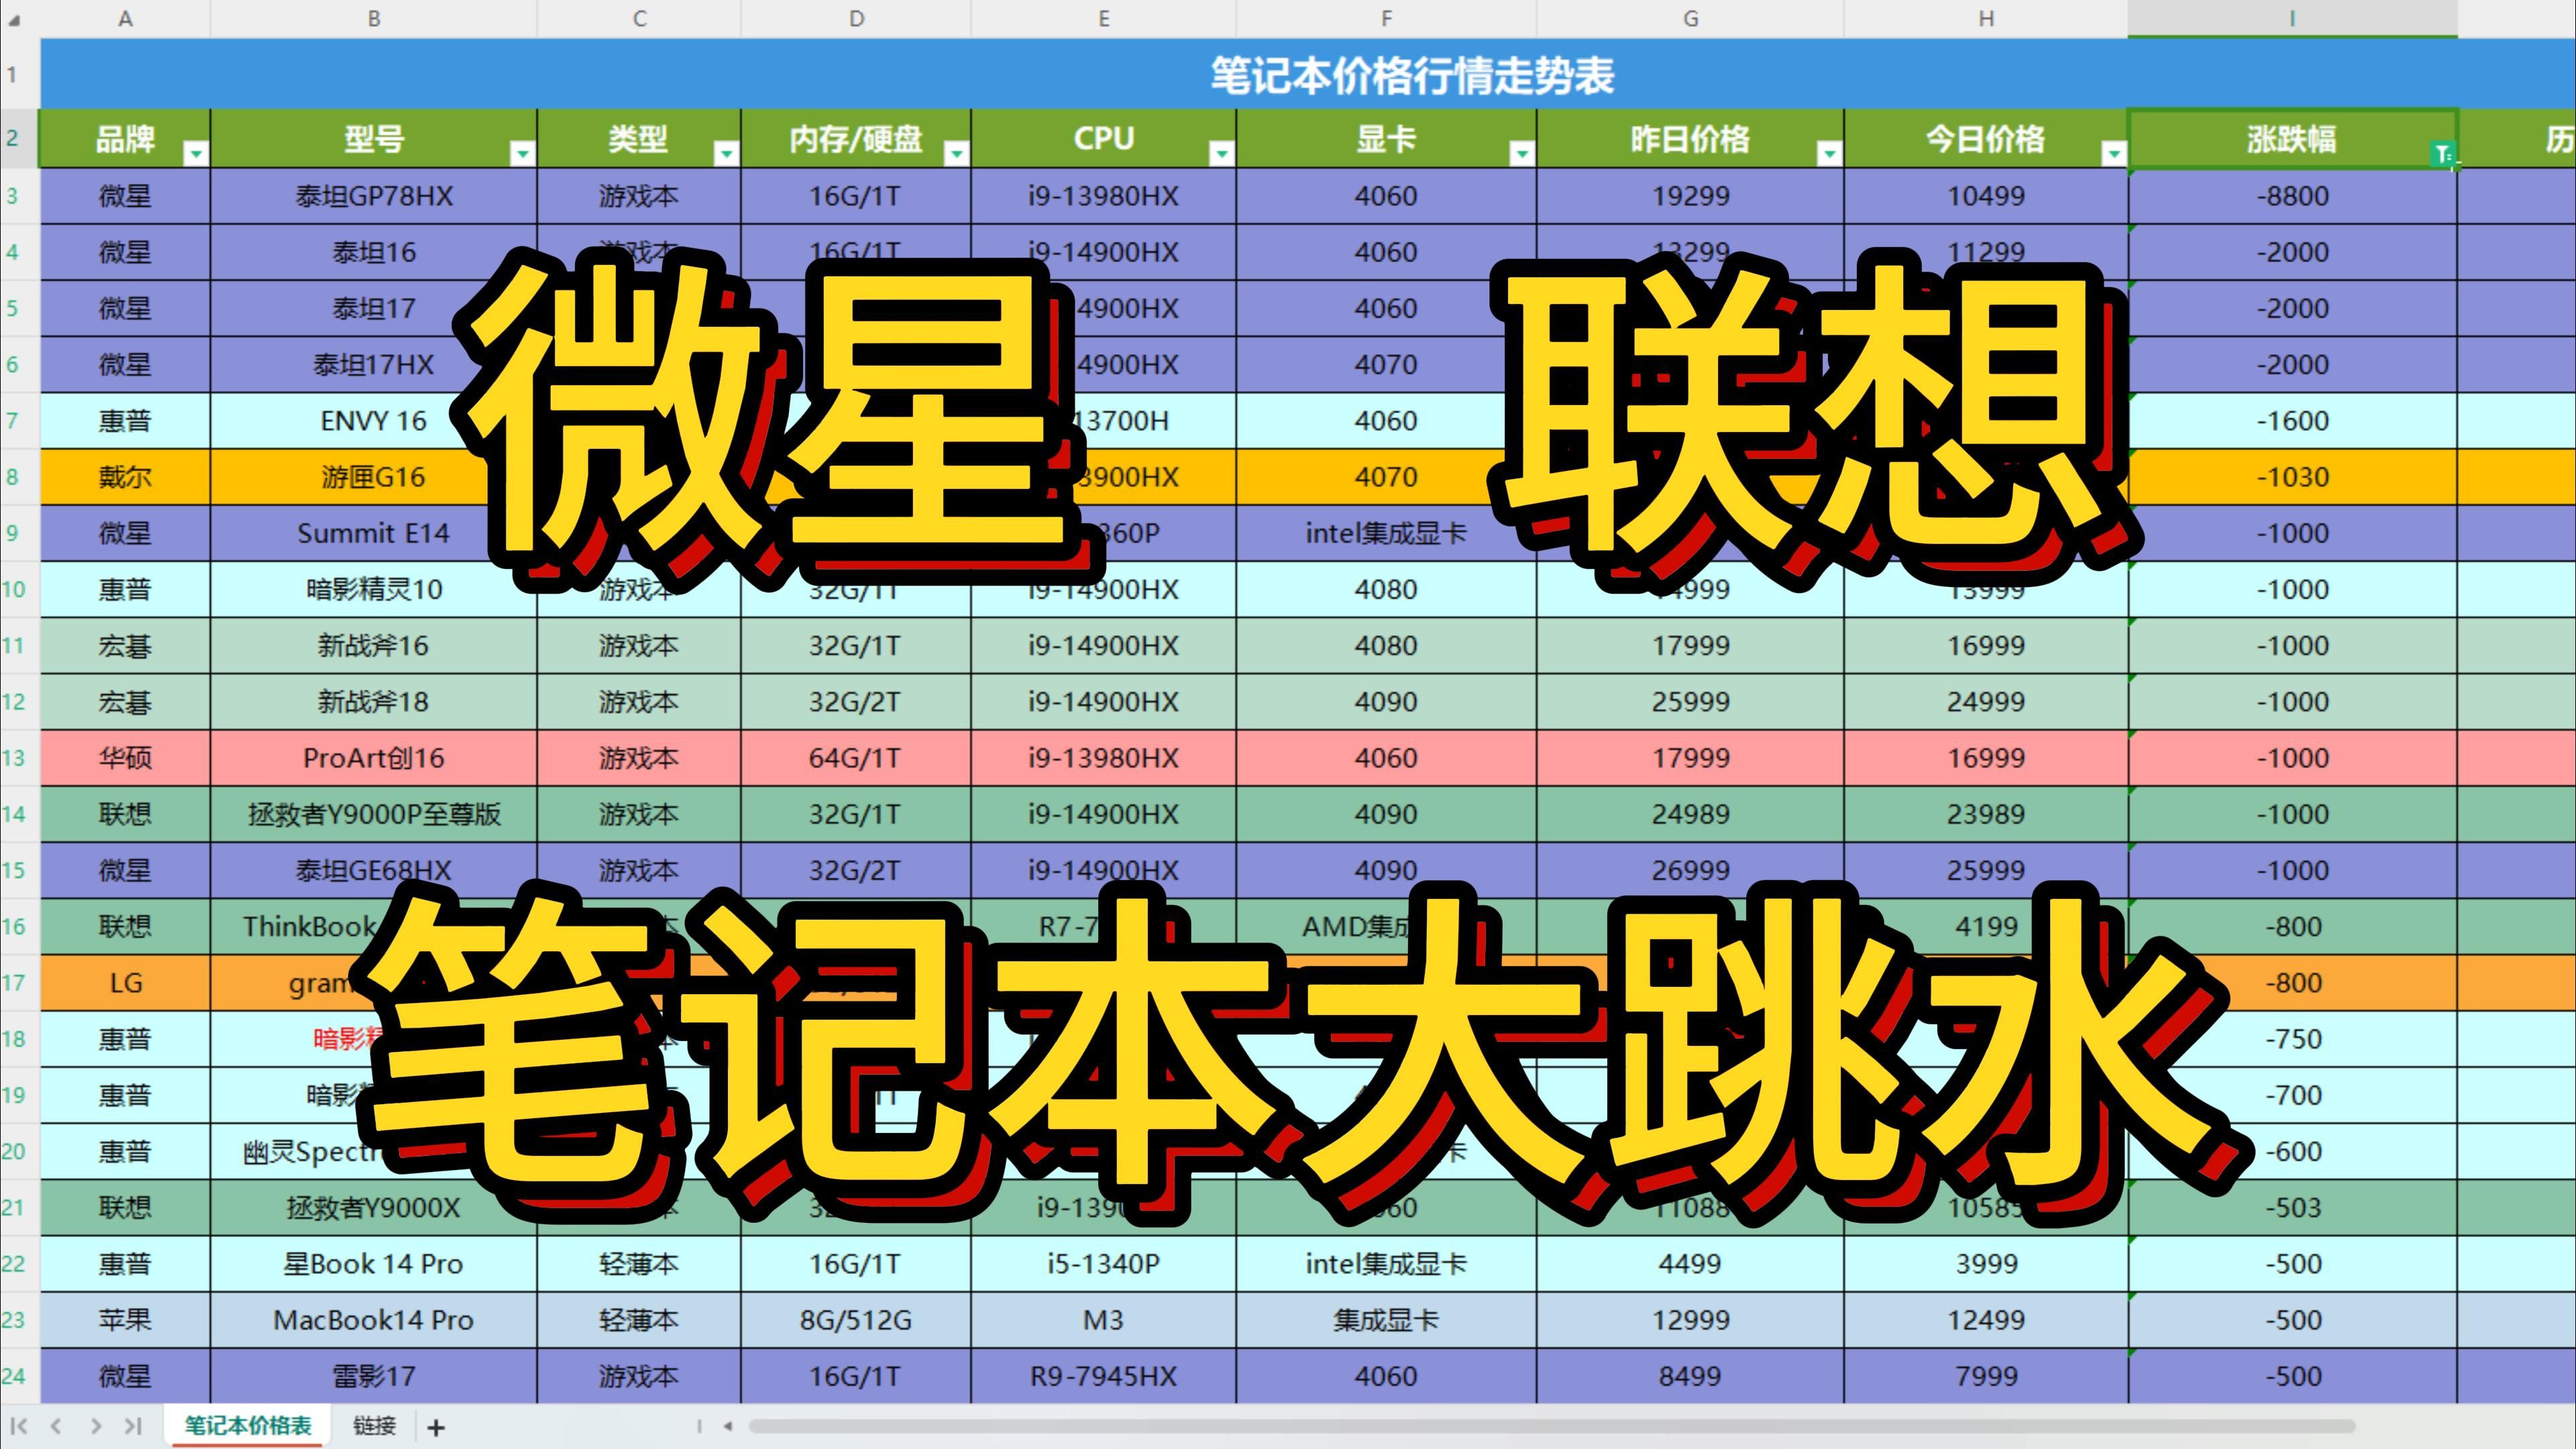2576x1449 pixels.
Task: Open the 今日价格 column filter dropdown
Action: point(2113,153)
